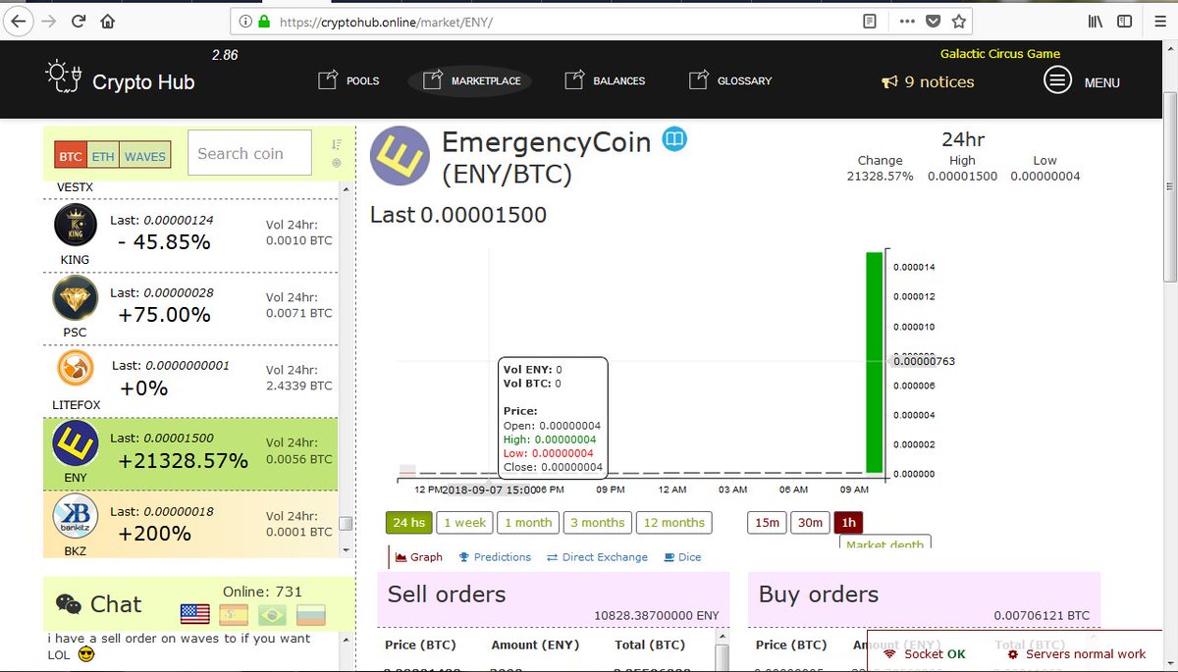The image size is (1178, 672).
Task: Click the Buy orders heading
Action: (819, 594)
